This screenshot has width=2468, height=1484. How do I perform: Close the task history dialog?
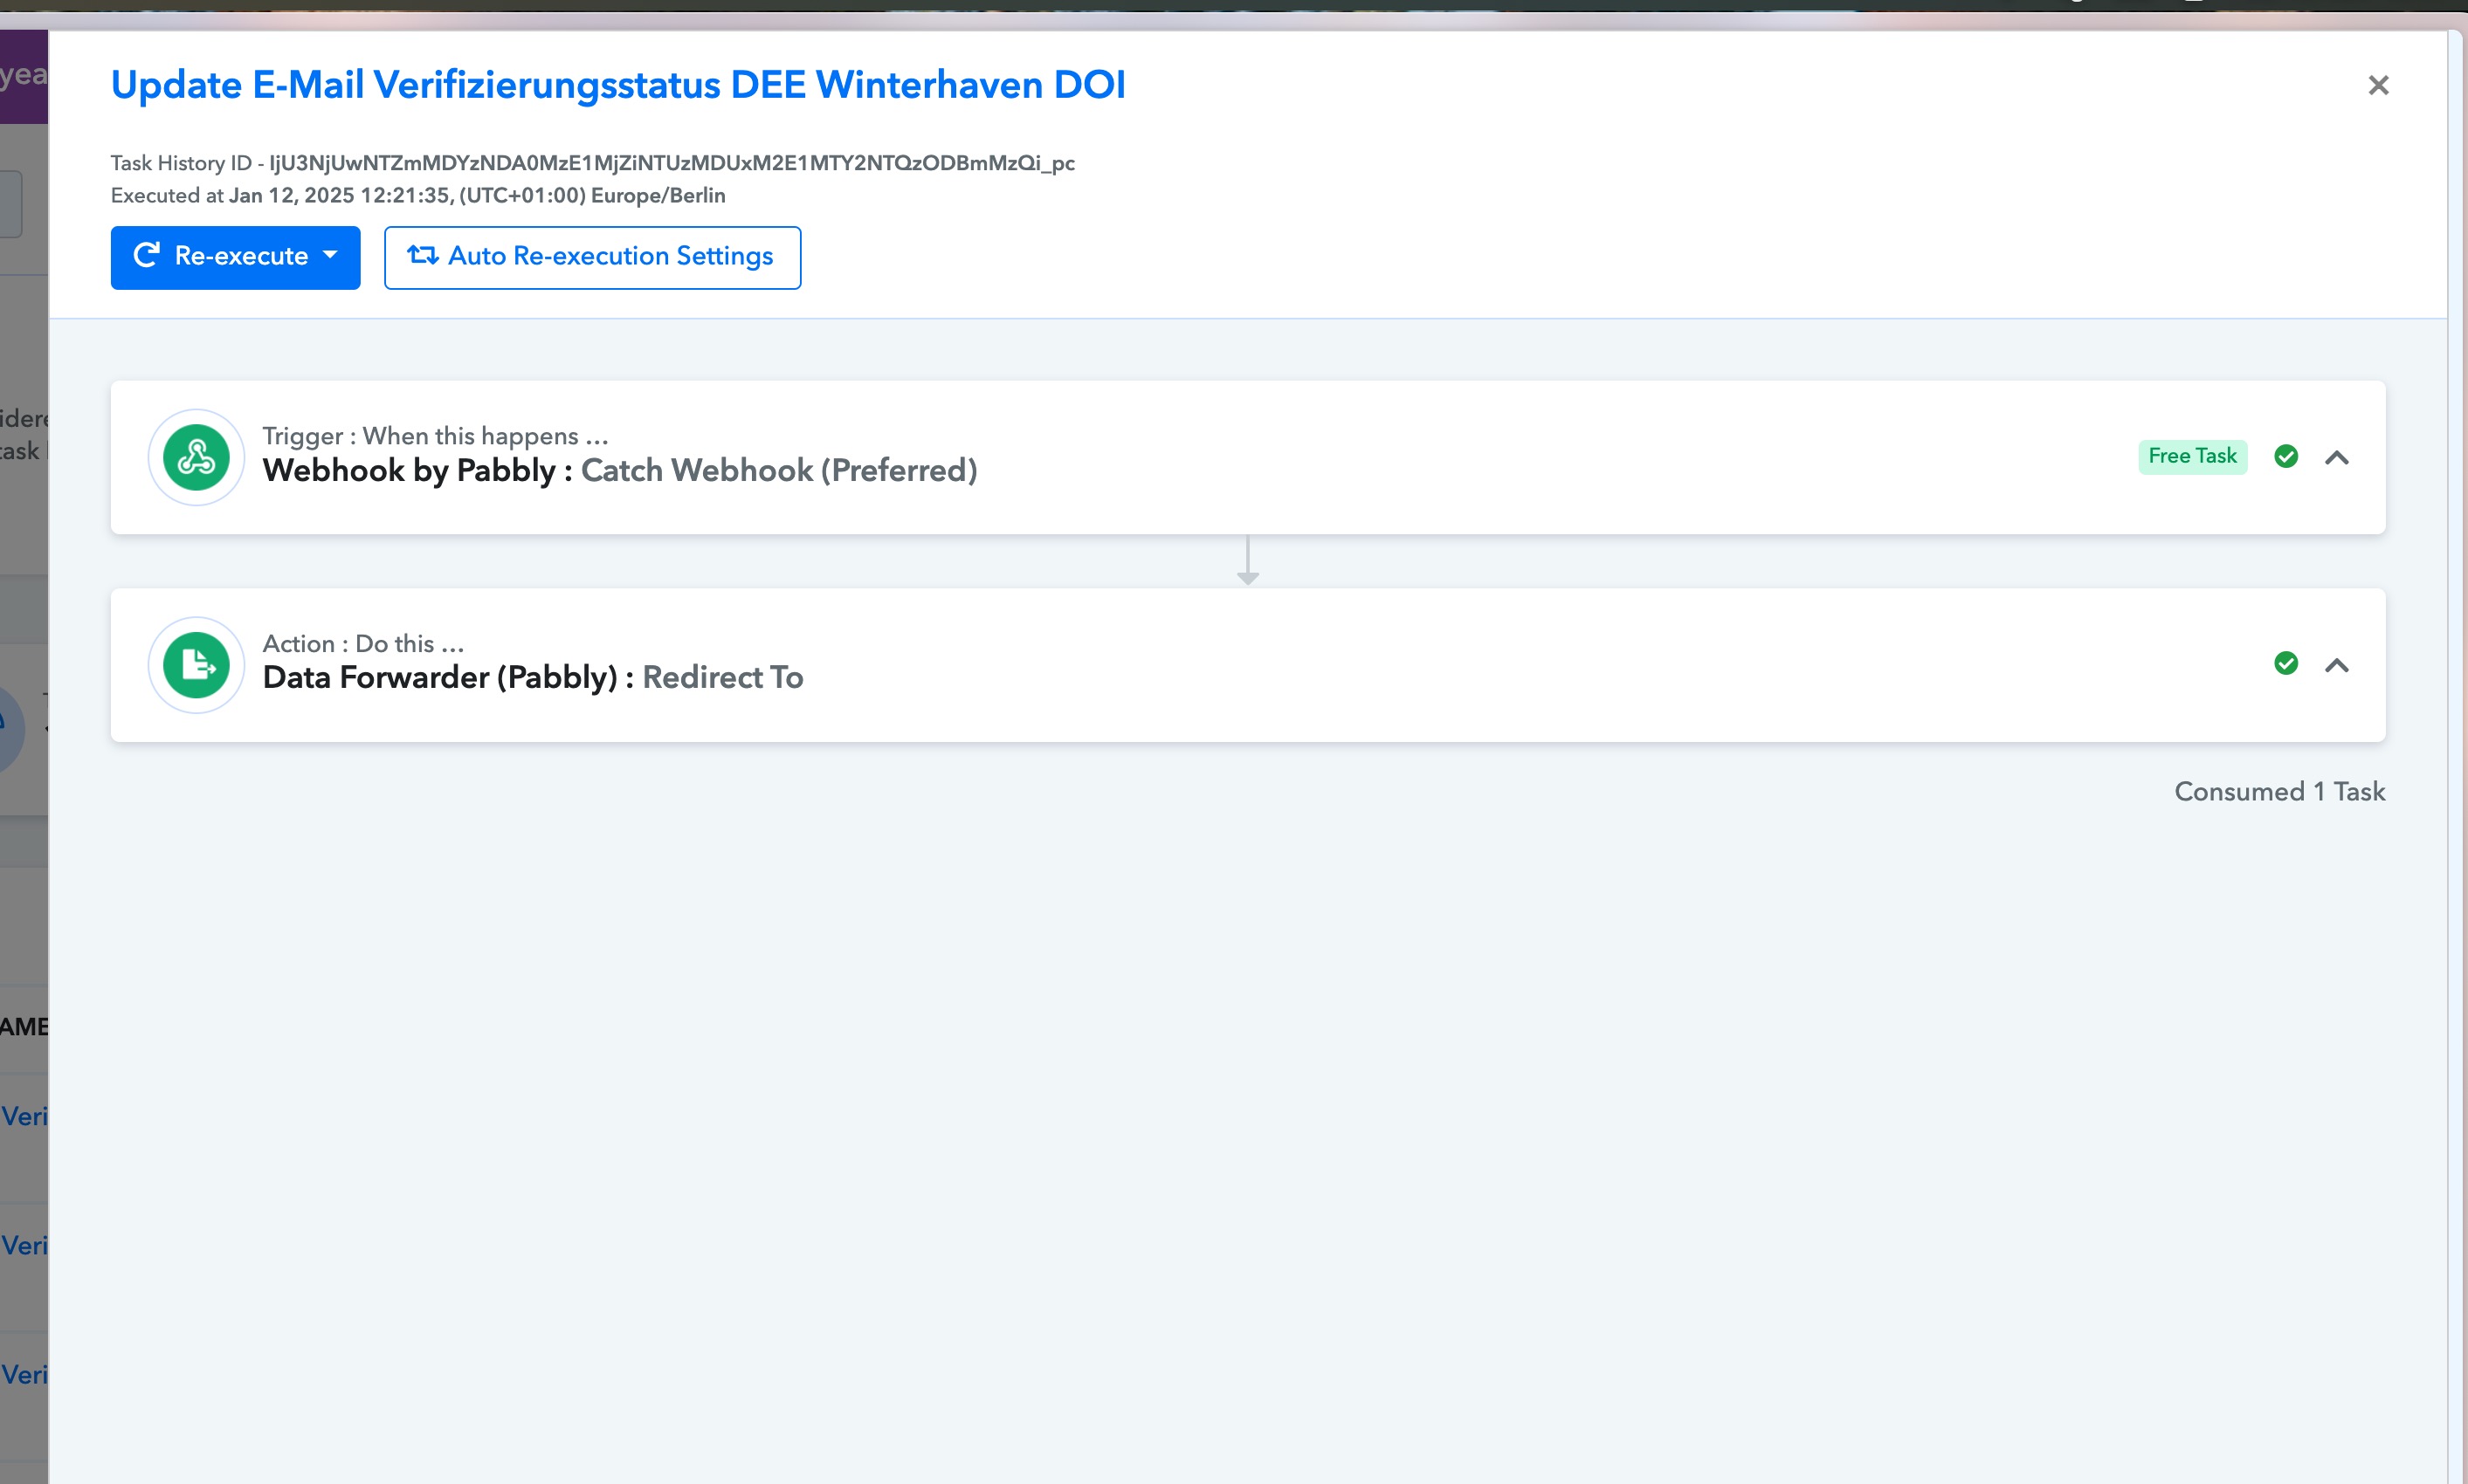(x=2378, y=86)
